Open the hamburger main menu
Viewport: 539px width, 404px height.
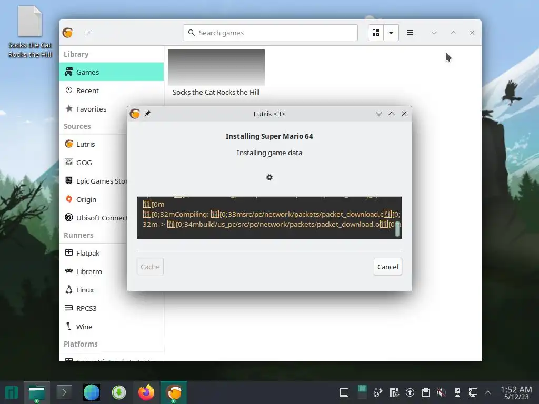[410, 33]
